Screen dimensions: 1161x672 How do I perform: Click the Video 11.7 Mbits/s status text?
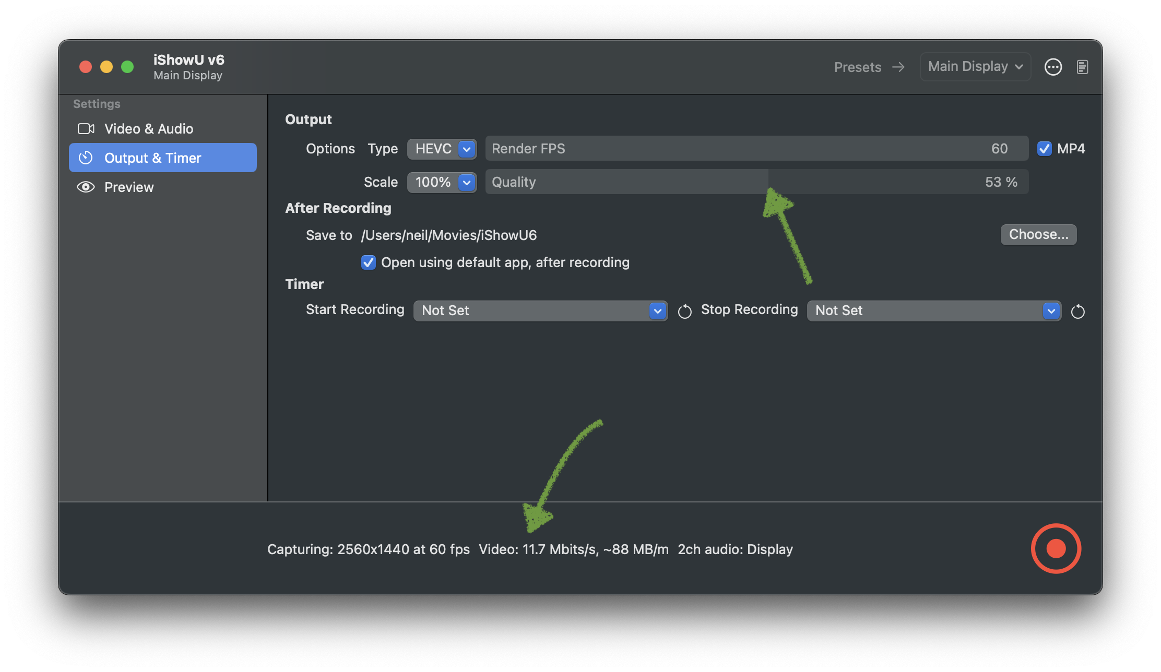click(574, 549)
